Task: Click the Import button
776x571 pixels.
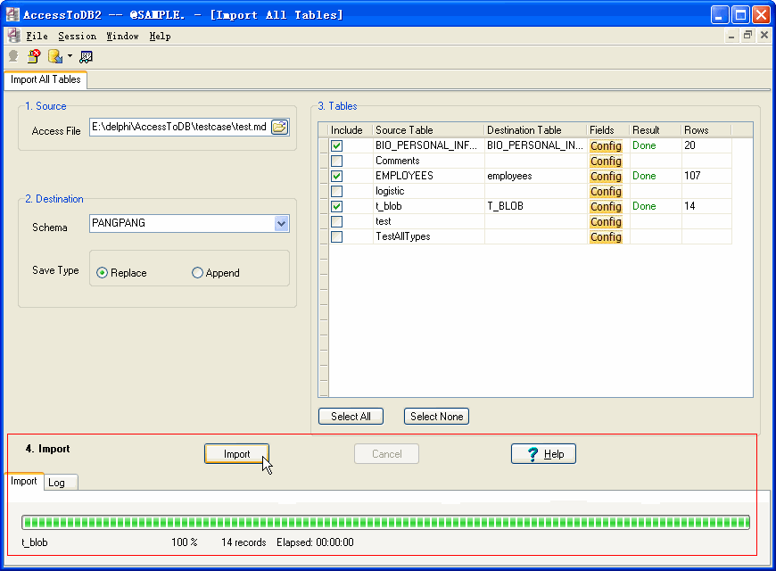Action: pyautogui.click(x=236, y=454)
